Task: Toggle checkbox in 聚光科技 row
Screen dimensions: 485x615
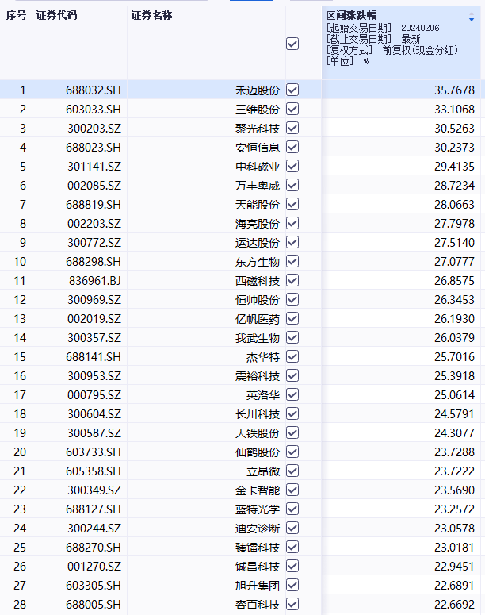Action: pyautogui.click(x=292, y=128)
